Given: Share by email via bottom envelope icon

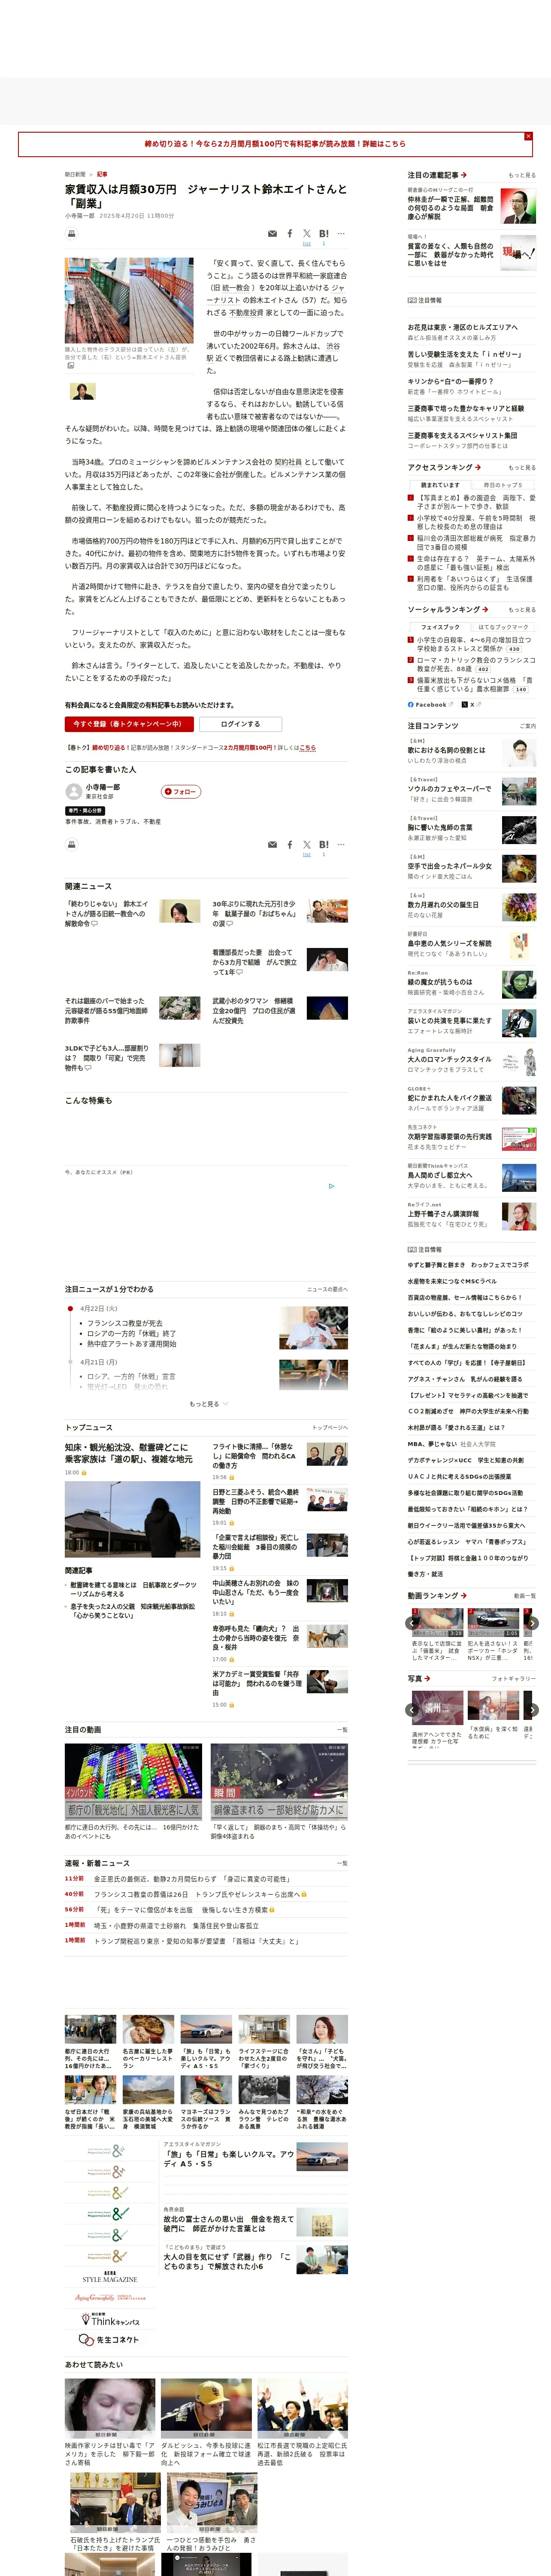Looking at the screenshot, I should coord(272,845).
